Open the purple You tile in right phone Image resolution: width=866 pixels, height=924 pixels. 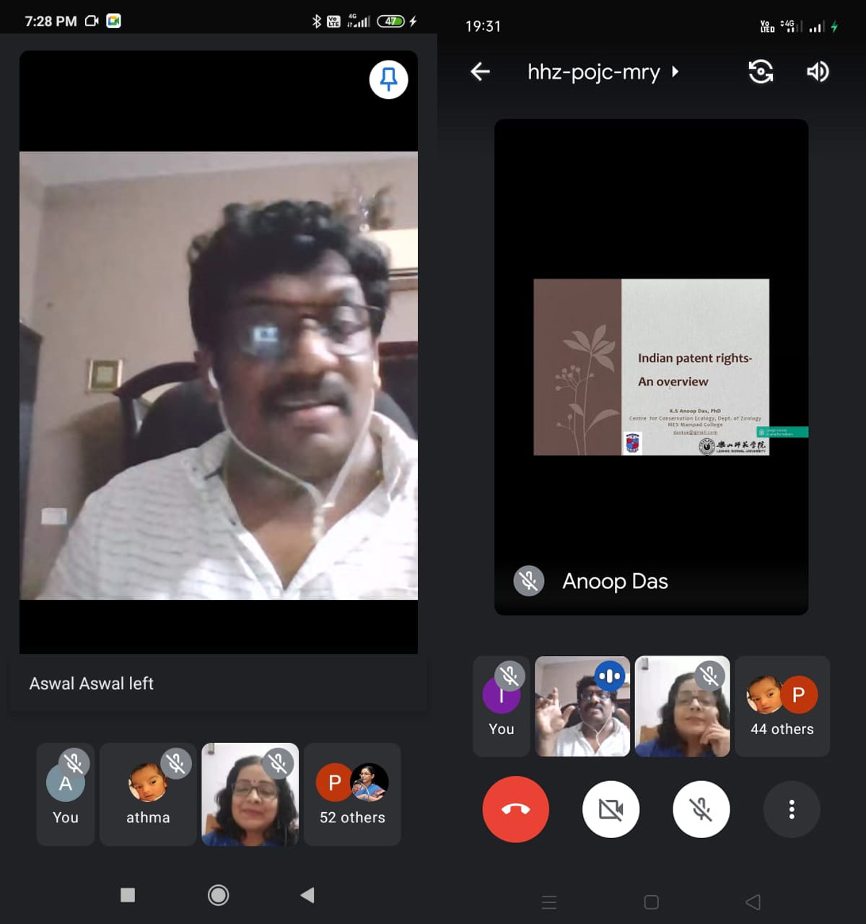502,707
